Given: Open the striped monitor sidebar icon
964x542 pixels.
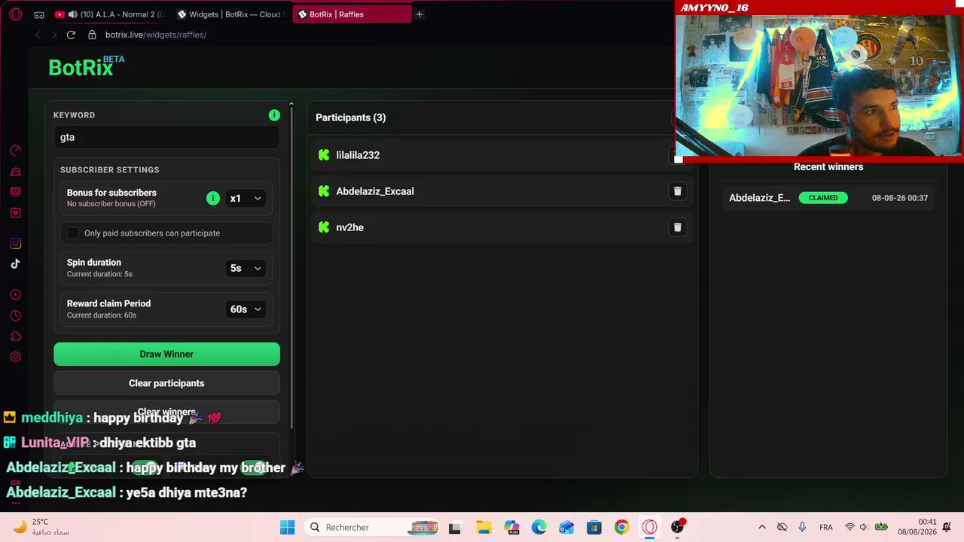Looking at the screenshot, I should [x=15, y=192].
